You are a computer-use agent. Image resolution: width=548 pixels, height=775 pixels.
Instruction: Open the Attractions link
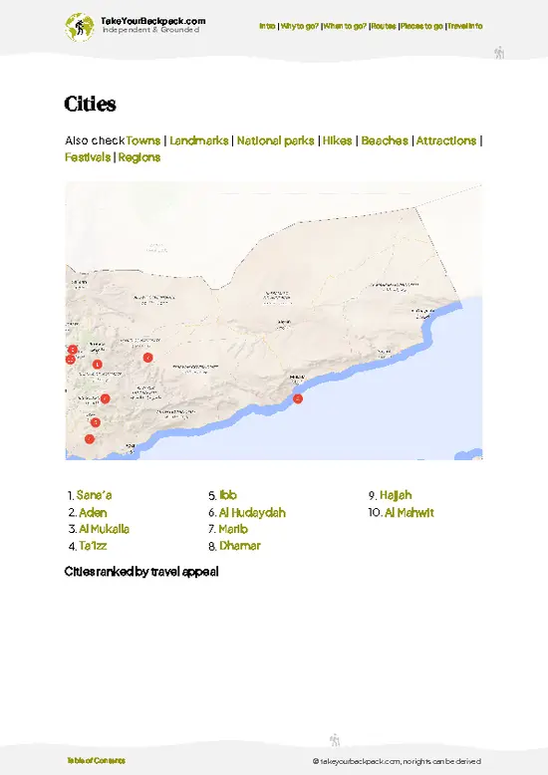tap(446, 140)
